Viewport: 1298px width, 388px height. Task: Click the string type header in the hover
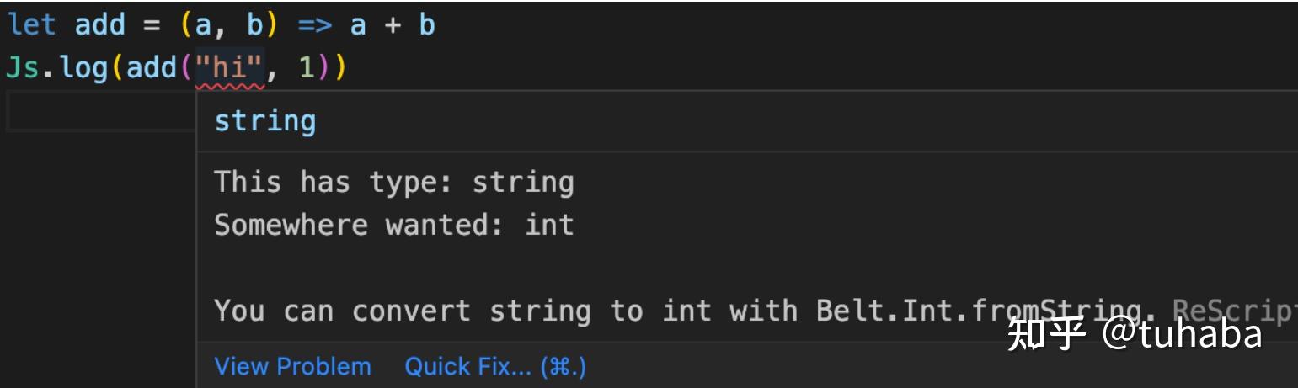265,122
